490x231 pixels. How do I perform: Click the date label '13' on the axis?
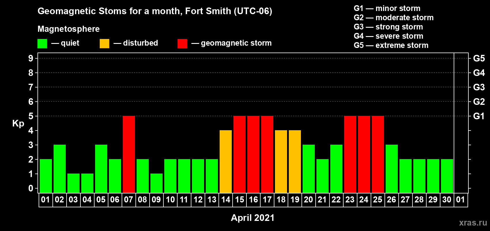point(212,200)
